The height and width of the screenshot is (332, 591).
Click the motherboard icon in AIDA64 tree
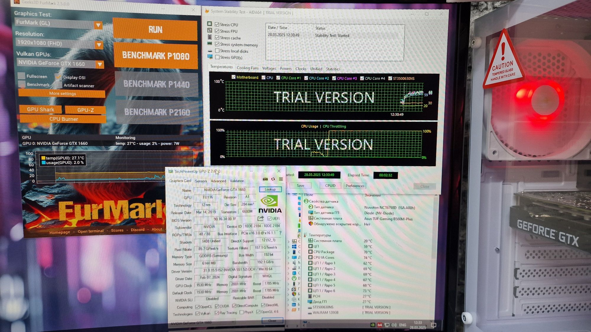tap(294, 241)
